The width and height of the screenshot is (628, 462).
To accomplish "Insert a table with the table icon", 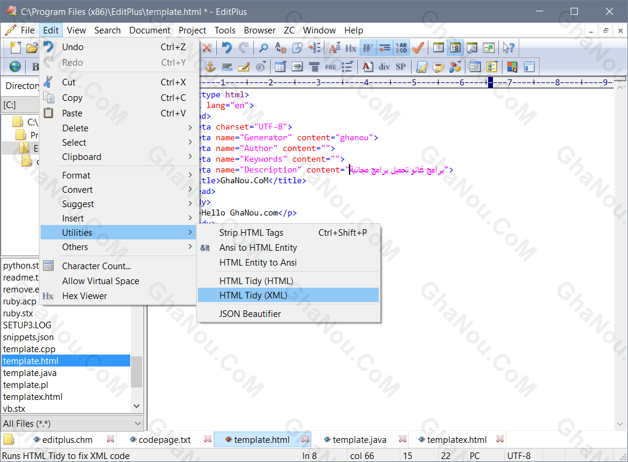I will coord(280,67).
